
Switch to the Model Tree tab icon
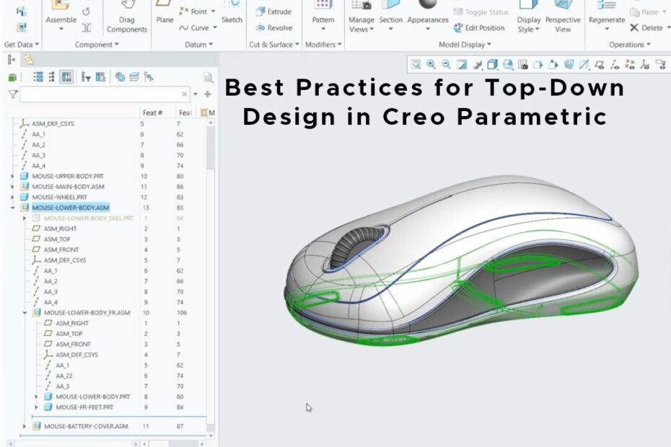pyautogui.click(x=12, y=59)
